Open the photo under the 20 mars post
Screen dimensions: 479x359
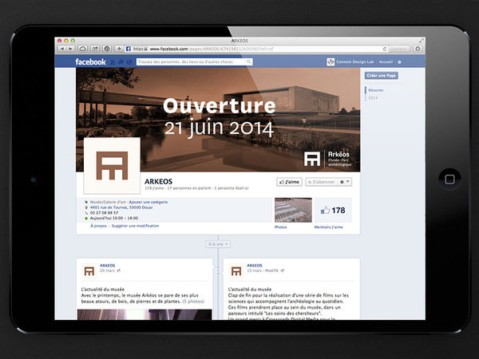point(144,315)
